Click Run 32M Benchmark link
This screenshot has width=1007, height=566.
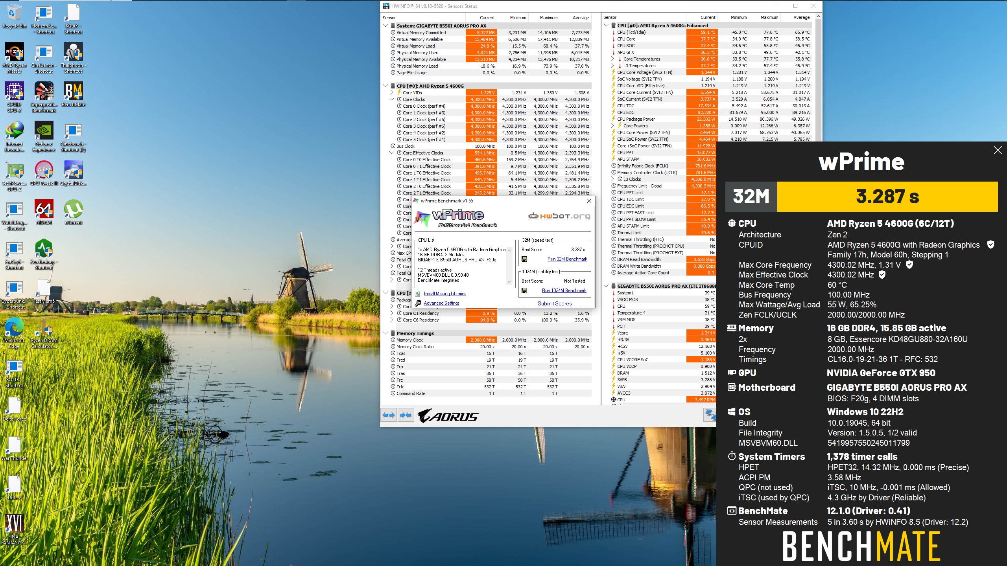567,259
